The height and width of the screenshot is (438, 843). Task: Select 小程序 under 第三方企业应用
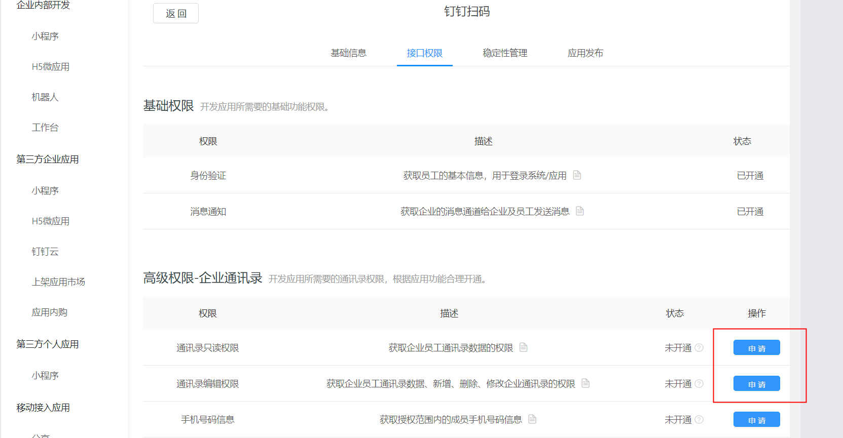[x=45, y=191]
